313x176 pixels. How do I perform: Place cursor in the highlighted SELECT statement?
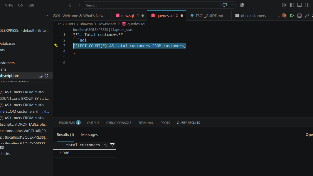(129, 46)
